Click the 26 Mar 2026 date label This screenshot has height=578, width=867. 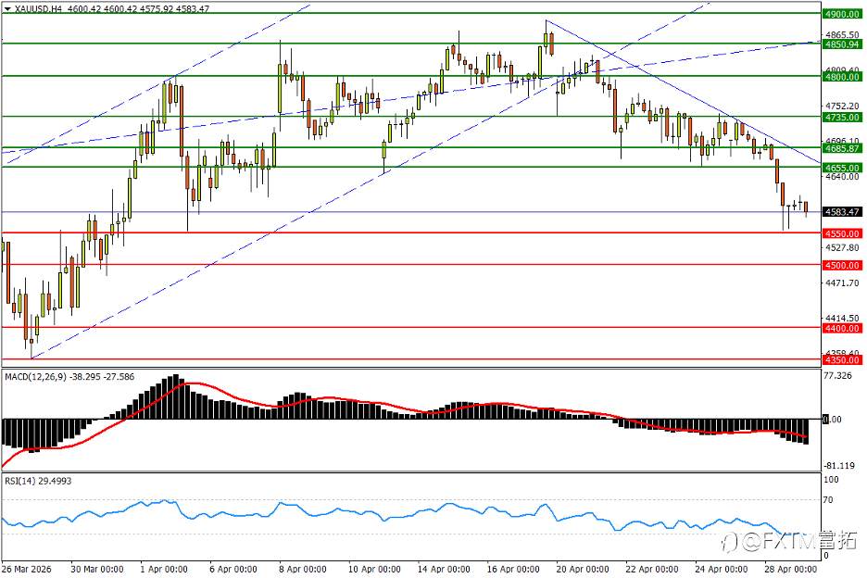pyautogui.click(x=27, y=569)
